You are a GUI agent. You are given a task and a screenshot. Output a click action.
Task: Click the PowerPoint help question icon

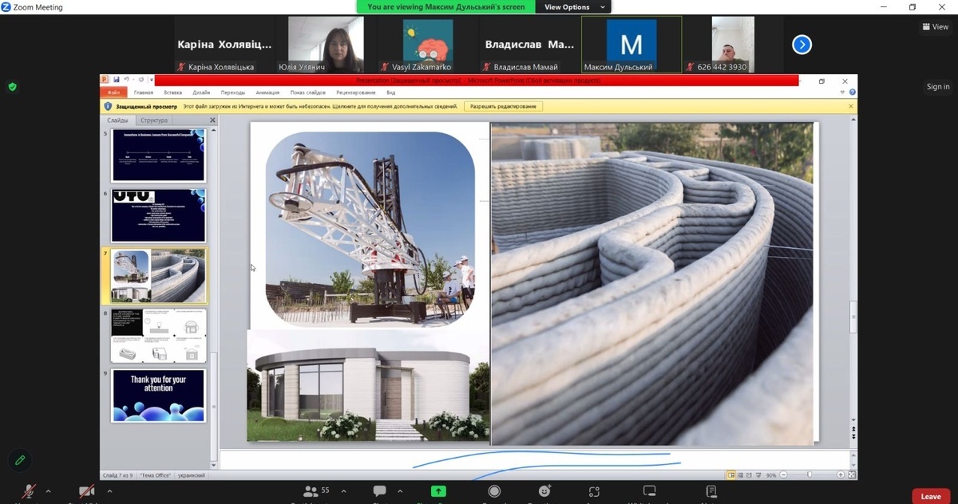pos(853,93)
